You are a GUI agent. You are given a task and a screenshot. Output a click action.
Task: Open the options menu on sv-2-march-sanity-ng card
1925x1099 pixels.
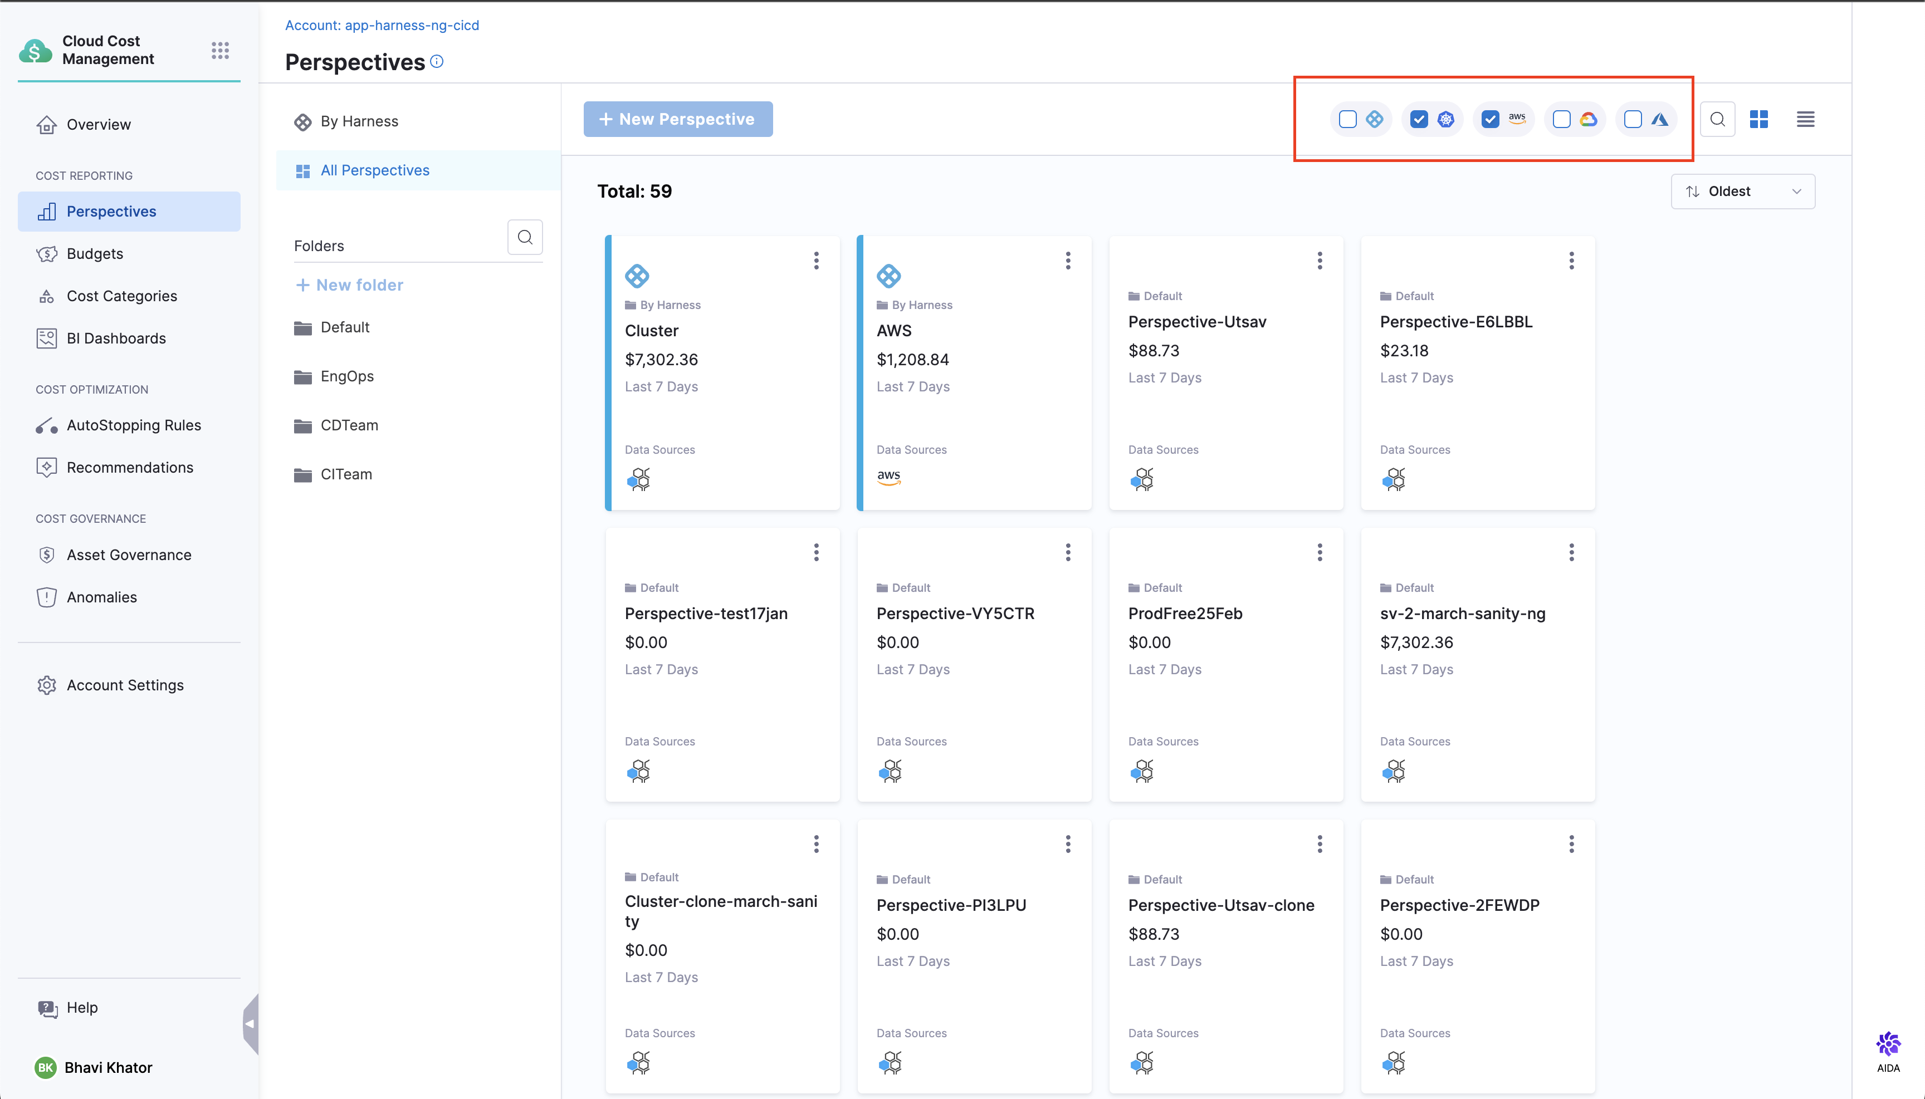point(1571,552)
